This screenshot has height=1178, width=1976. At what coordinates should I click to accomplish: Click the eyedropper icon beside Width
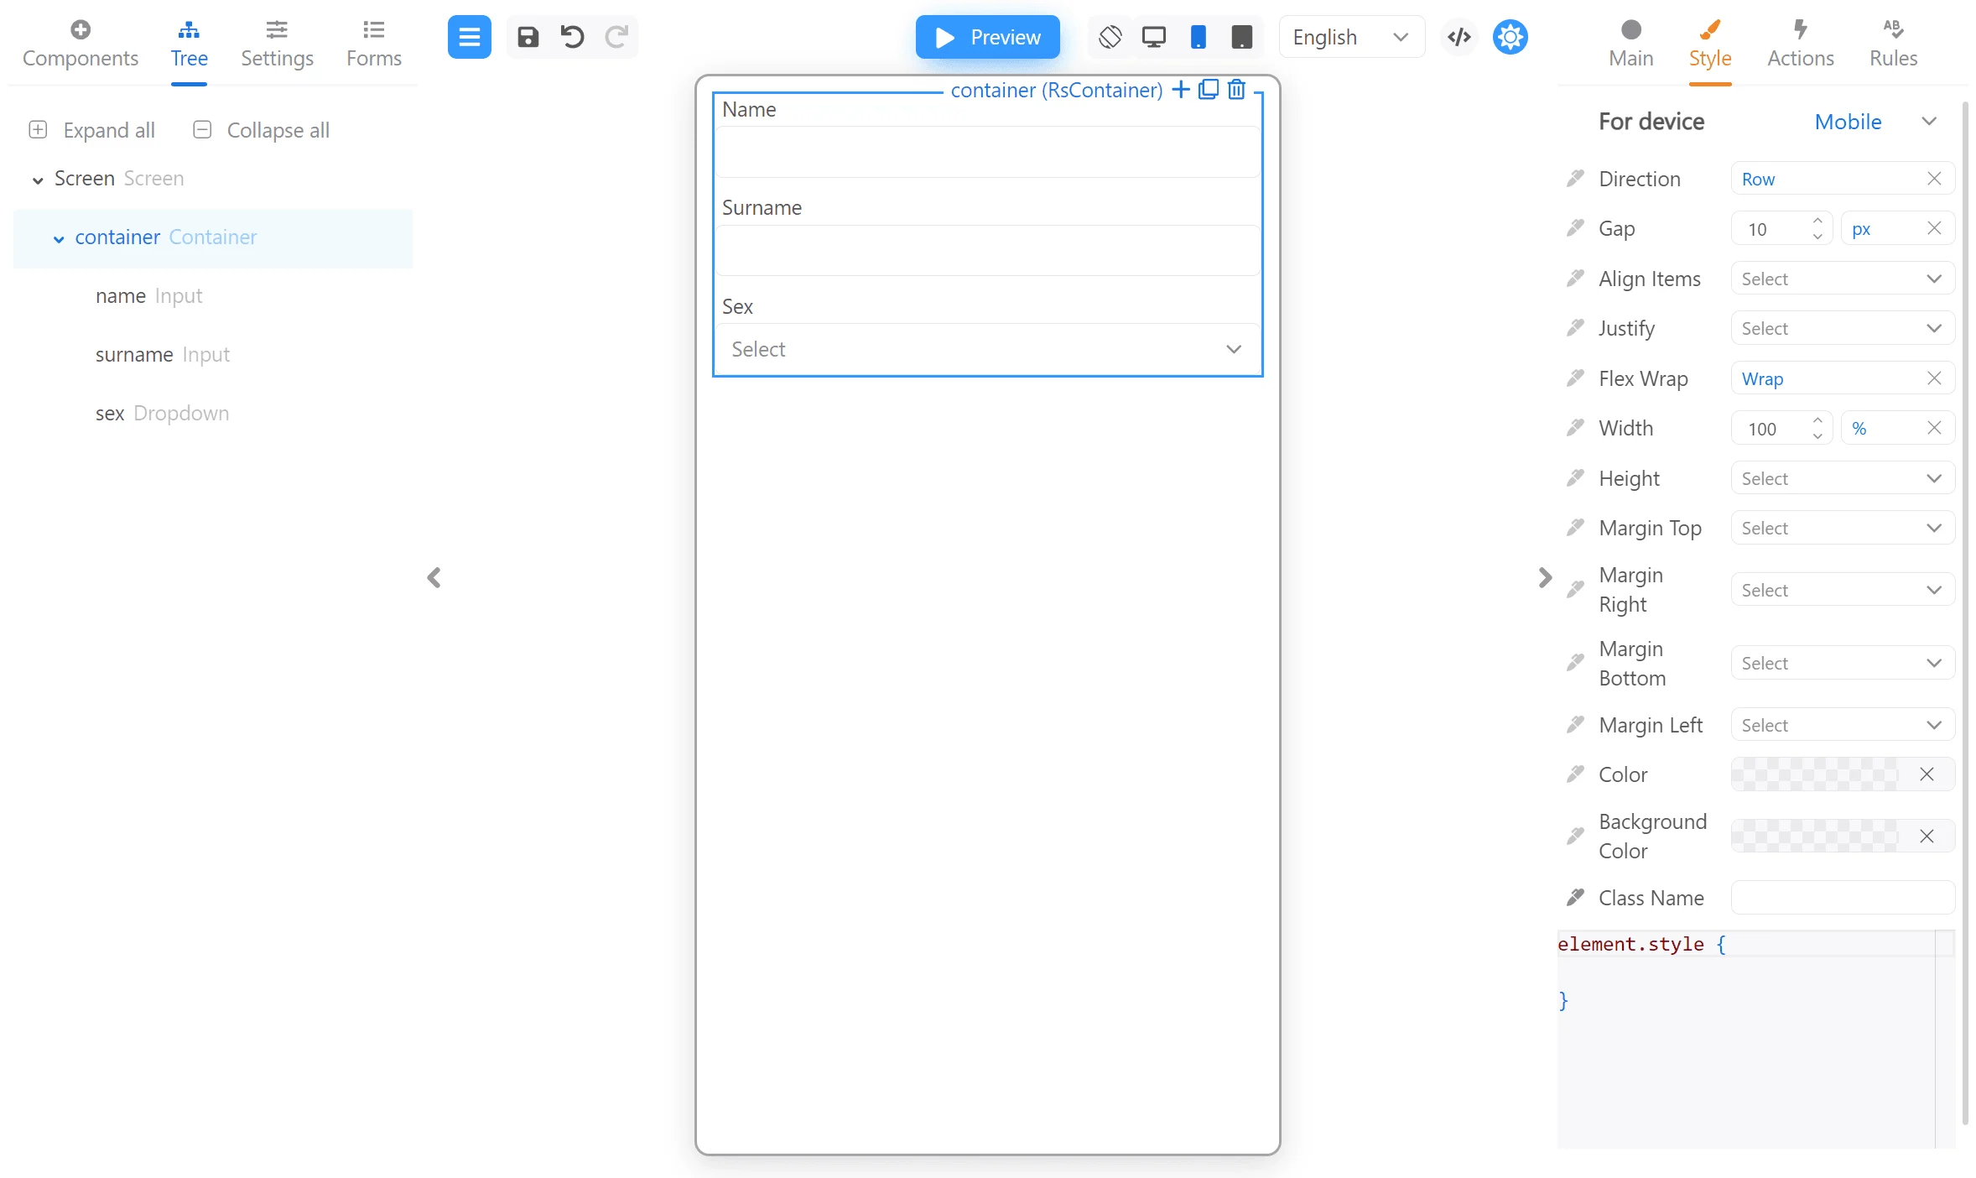[x=1575, y=428]
